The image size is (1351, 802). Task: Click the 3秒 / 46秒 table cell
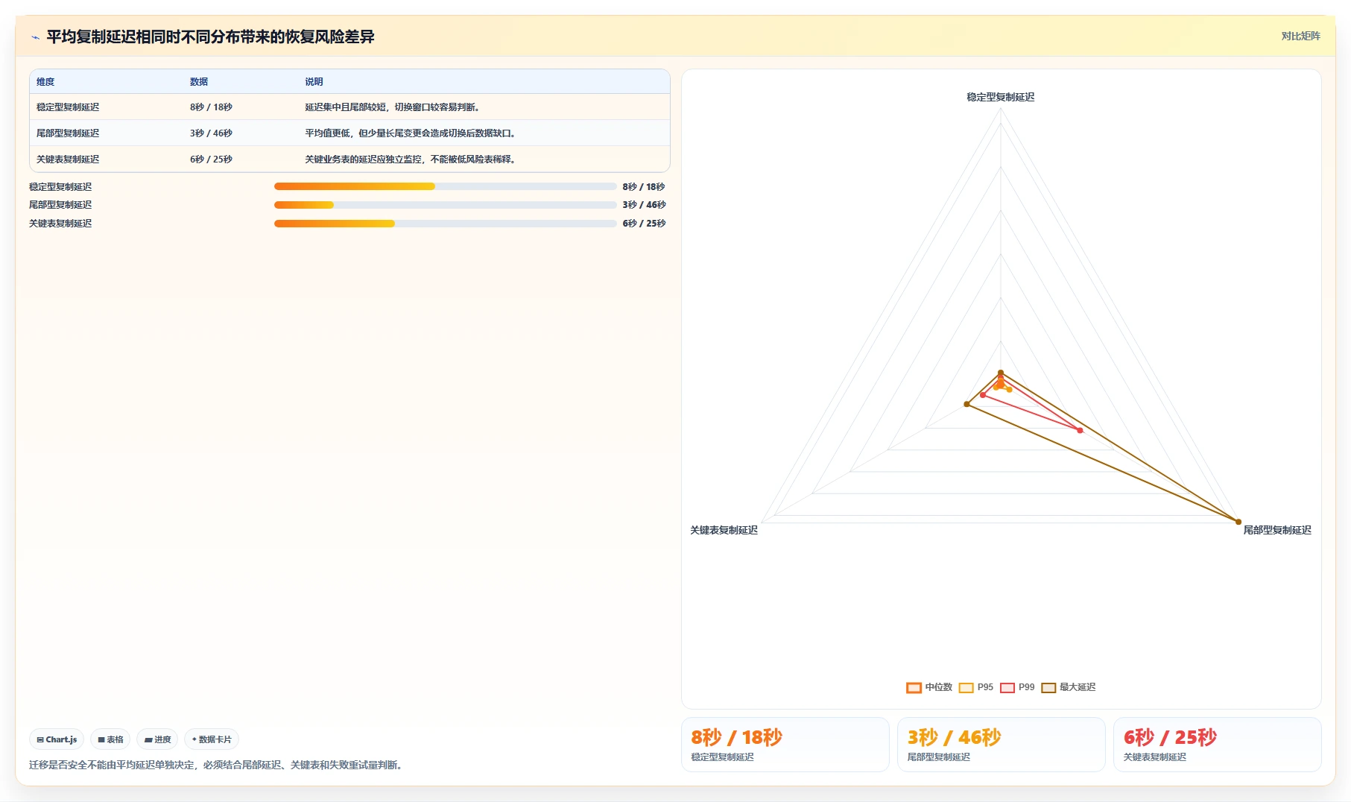point(211,133)
